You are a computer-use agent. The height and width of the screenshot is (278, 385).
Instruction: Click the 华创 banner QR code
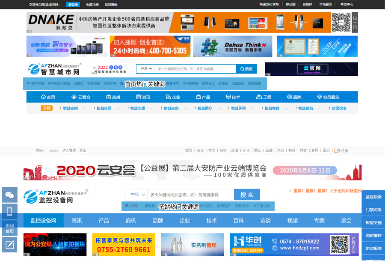(x=340, y=245)
